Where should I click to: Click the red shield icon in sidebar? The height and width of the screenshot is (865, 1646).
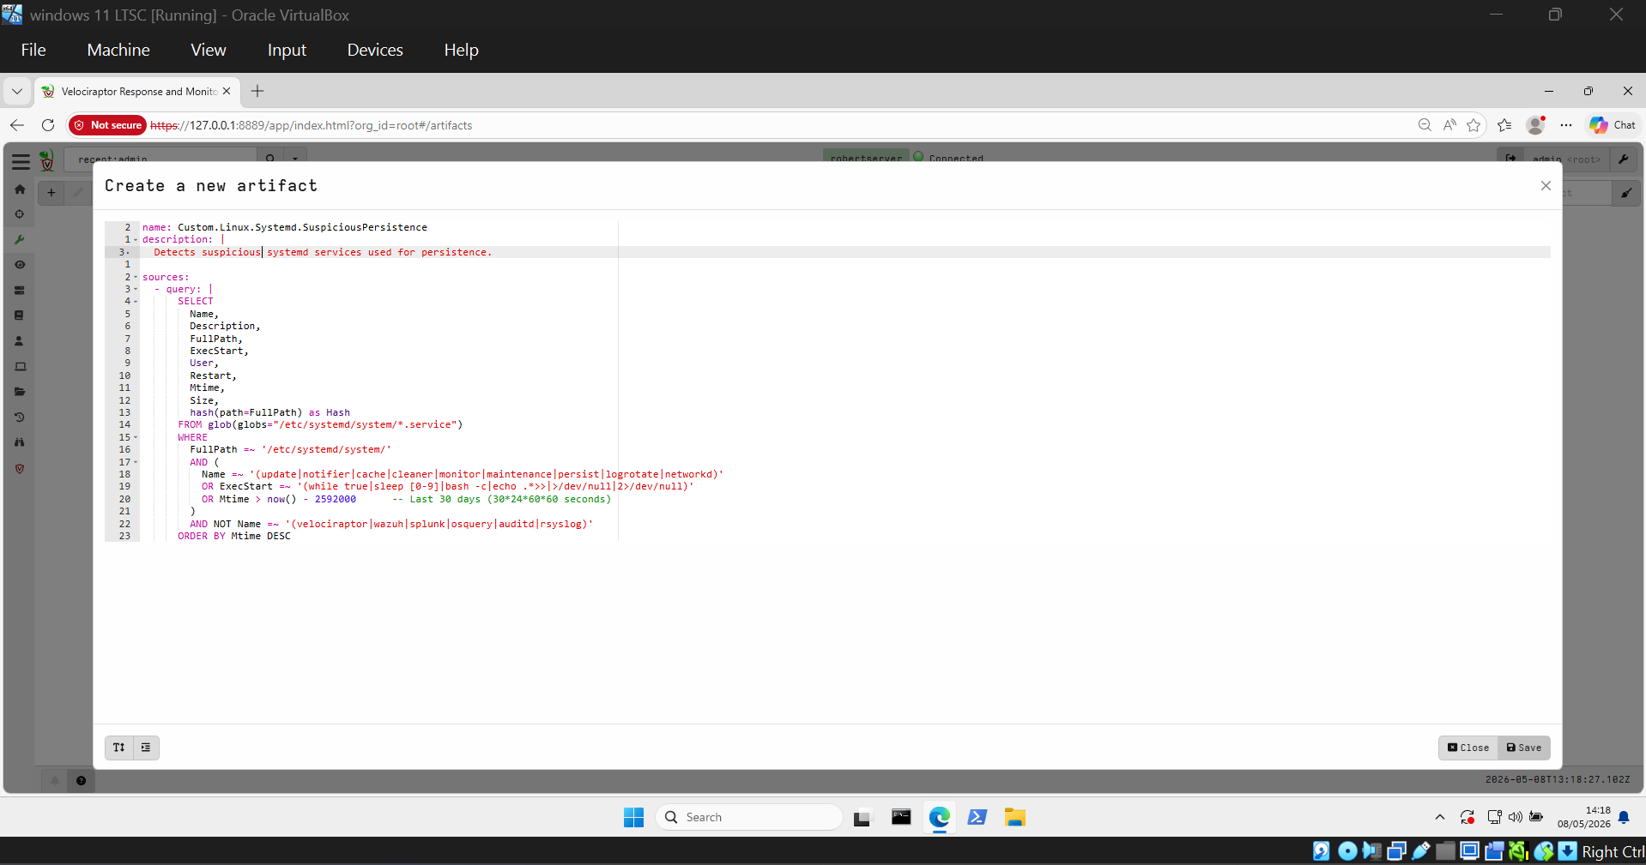click(20, 469)
